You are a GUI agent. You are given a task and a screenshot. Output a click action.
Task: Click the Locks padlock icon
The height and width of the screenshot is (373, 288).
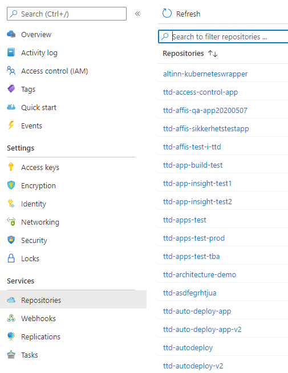coord(11,258)
